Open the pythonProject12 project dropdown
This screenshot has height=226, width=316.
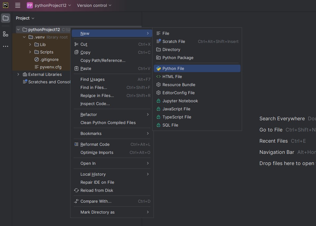[49, 6]
